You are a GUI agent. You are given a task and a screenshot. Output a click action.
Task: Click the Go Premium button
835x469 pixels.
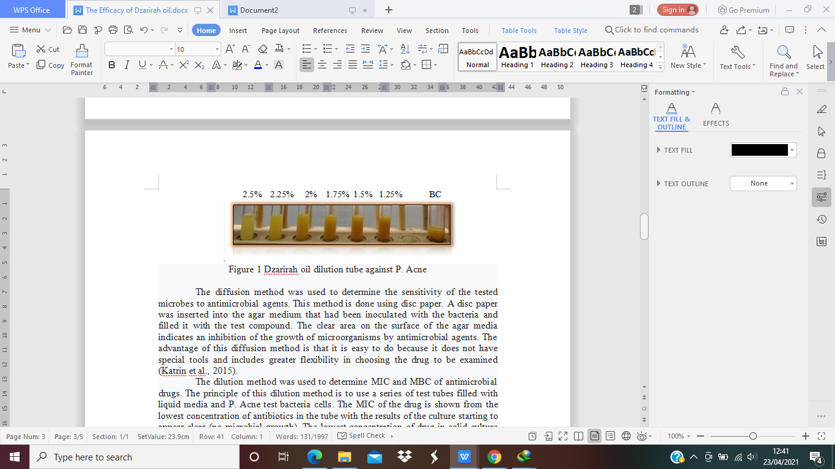744,10
